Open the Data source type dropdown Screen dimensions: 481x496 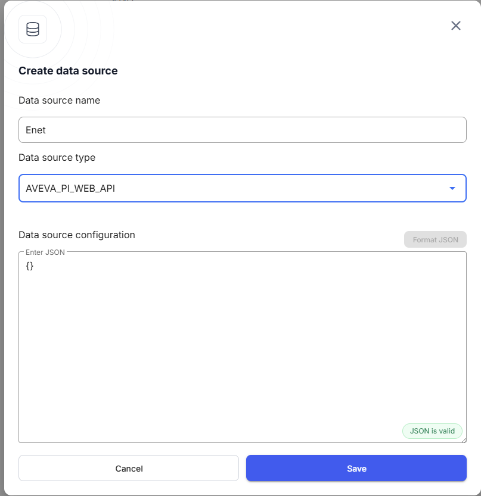[242, 188]
